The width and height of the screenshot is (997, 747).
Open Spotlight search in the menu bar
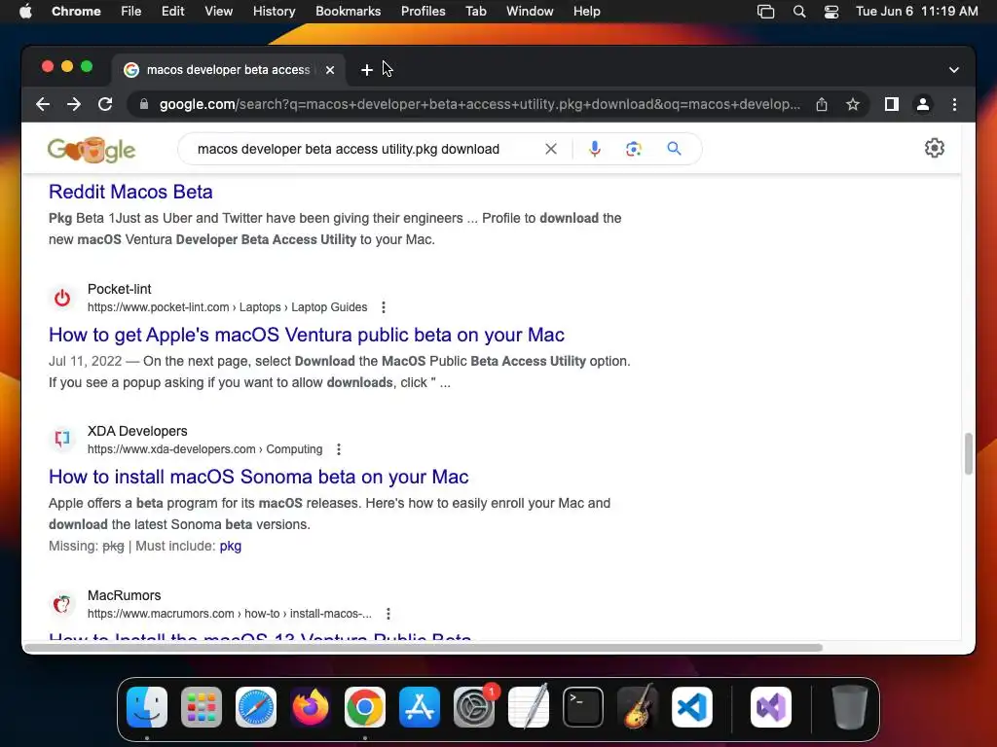click(799, 12)
